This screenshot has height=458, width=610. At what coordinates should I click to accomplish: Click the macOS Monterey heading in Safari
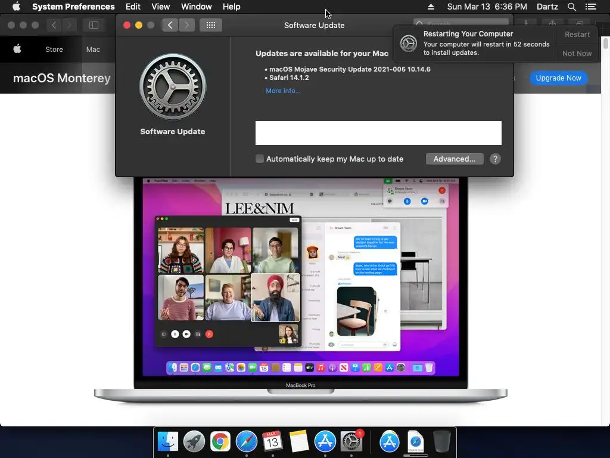62,78
